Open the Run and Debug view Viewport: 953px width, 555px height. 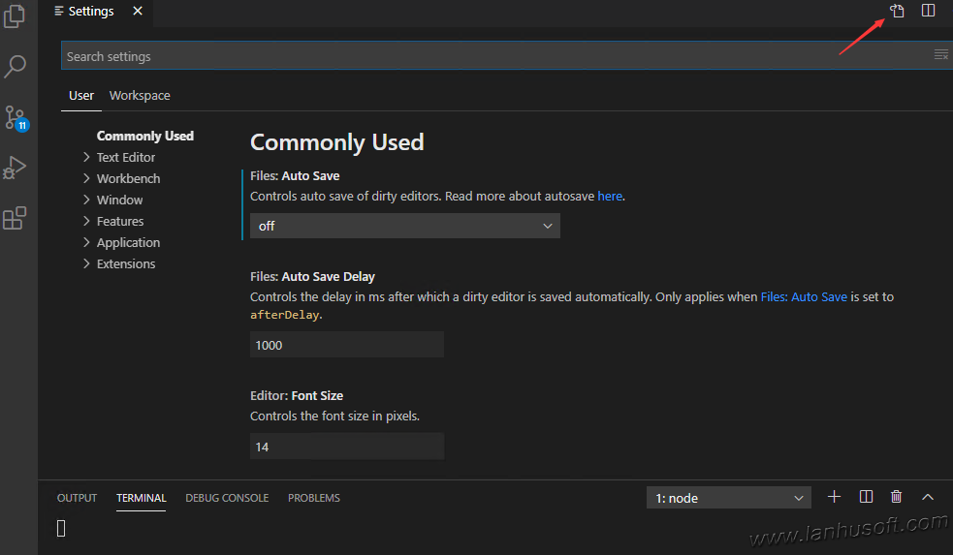tap(15, 169)
